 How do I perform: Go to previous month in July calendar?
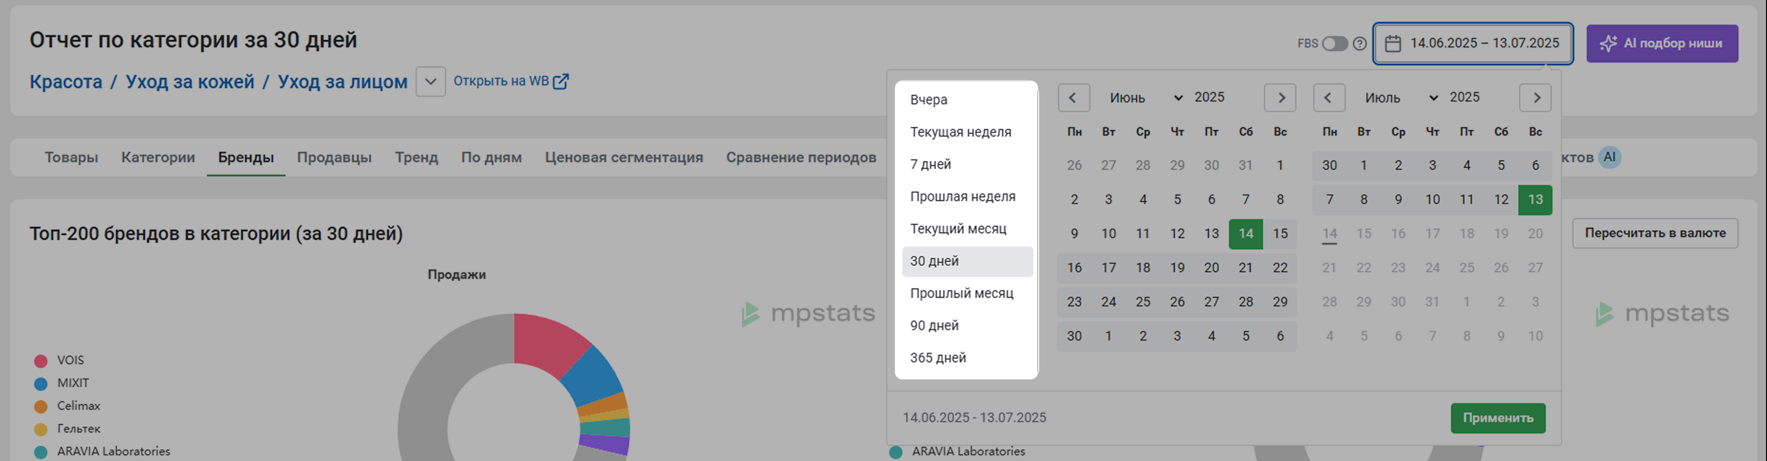pyautogui.click(x=1329, y=97)
